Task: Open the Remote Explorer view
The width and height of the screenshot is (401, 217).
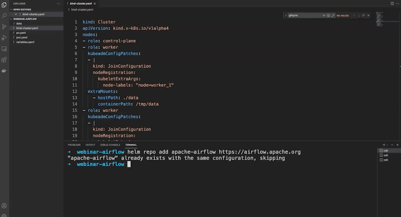Action: point(4,49)
